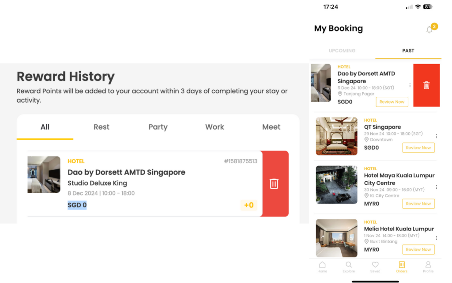Select the Meet tab in Reward History
Screen dimensions: 452x283
coord(271,127)
